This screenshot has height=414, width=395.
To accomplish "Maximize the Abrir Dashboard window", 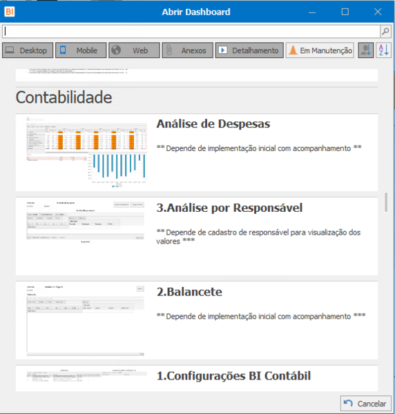I will 345,12.
